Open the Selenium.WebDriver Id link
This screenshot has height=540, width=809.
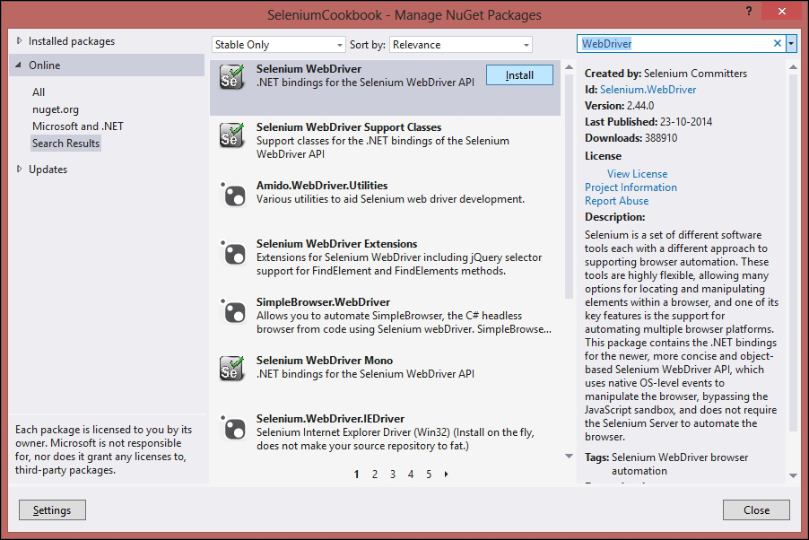[648, 90]
